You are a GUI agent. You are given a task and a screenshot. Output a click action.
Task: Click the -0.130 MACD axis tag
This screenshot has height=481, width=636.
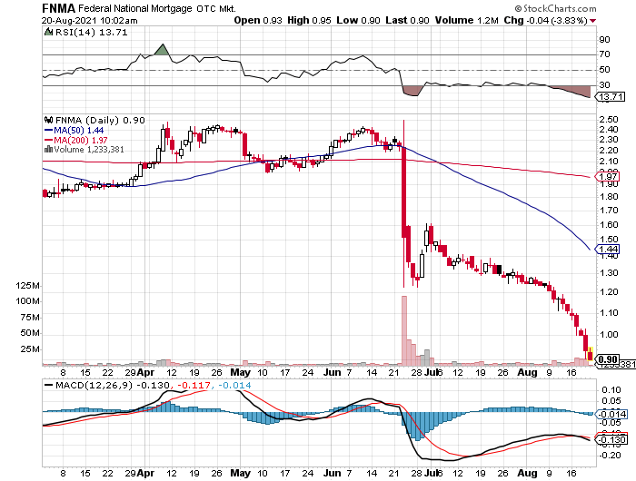click(x=611, y=439)
